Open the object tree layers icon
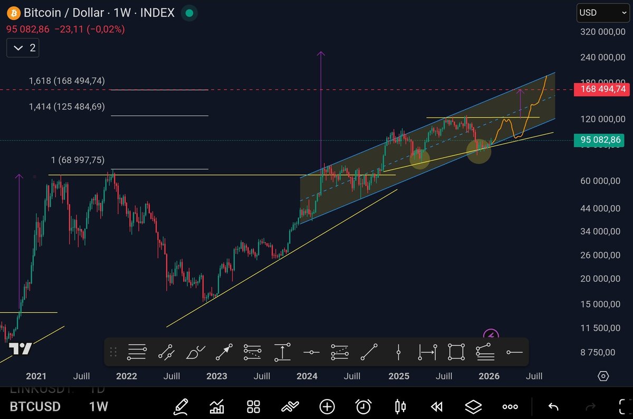The height and width of the screenshot is (419, 633). 473,406
